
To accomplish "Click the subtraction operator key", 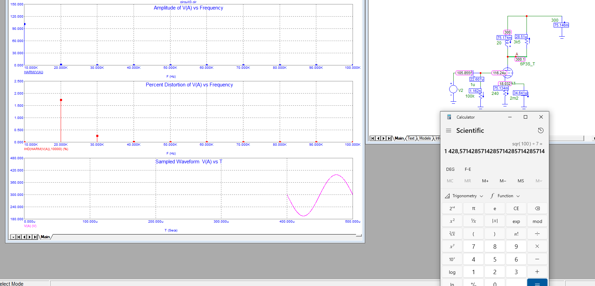I will click(537, 259).
